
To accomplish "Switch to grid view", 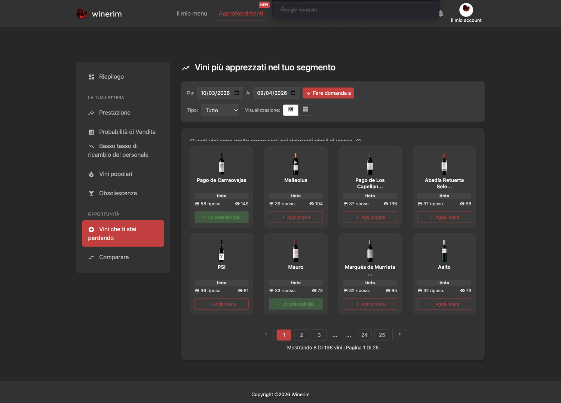I will 291,110.
